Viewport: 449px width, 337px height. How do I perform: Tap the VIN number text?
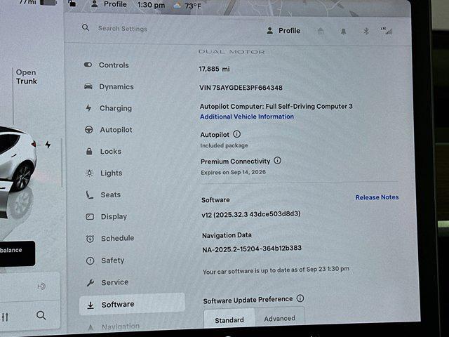click(241, 88)
